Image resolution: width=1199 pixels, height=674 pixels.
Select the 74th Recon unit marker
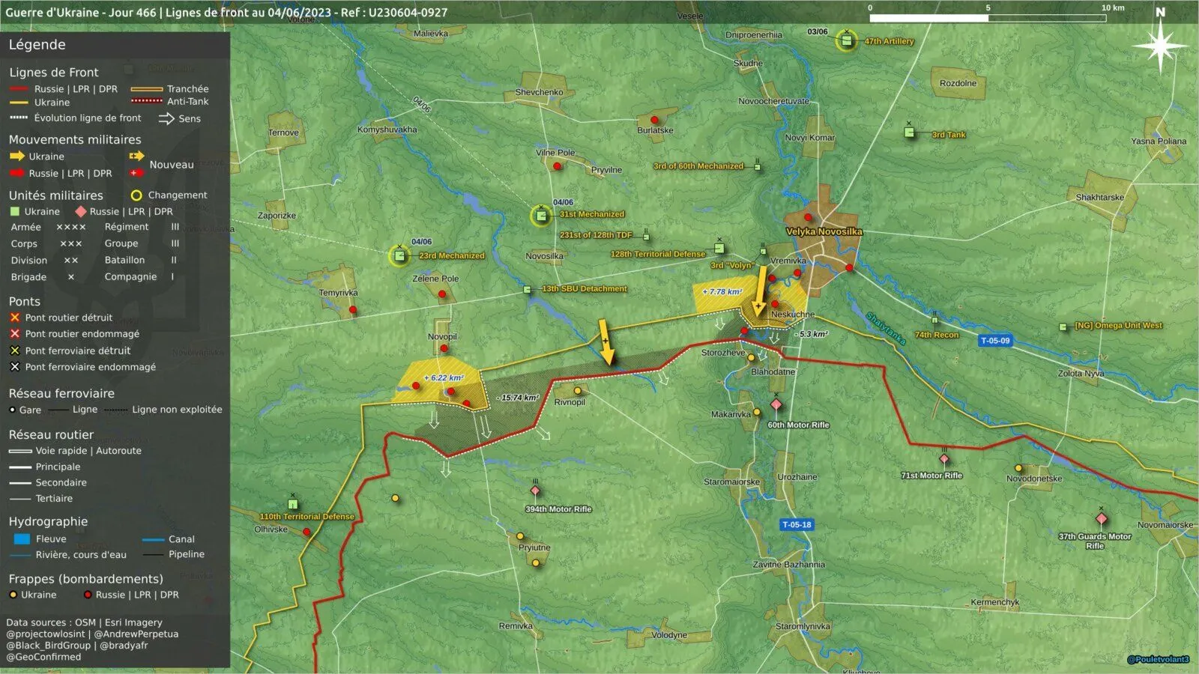pos(934,321)
